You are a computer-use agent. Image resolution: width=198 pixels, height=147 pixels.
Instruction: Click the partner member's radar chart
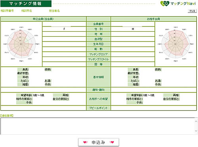(175, 44)
